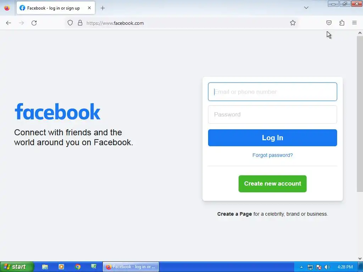Click the blue Log In button

coord(273,138)
